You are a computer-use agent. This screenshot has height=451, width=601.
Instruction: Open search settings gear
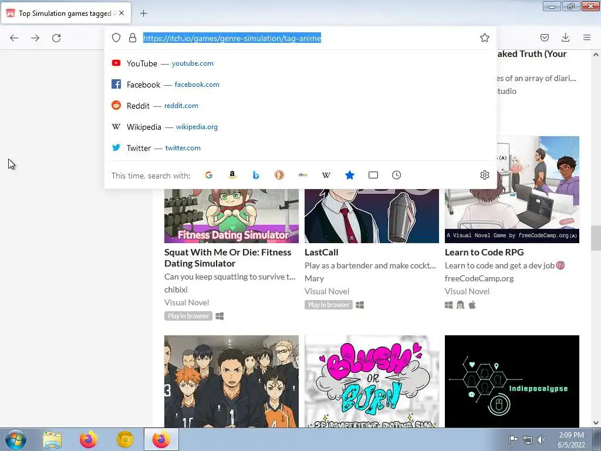484,175
